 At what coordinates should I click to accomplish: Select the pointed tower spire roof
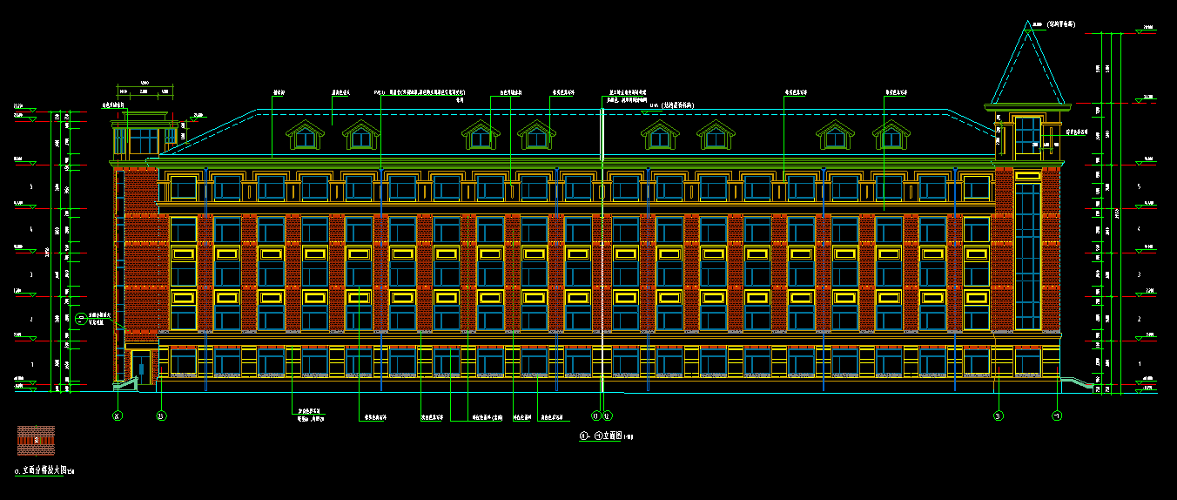[1028, 70]
